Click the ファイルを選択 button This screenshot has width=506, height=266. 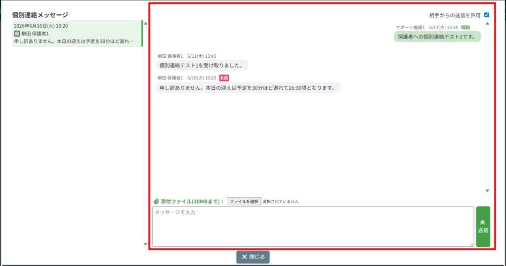[244, 201]
